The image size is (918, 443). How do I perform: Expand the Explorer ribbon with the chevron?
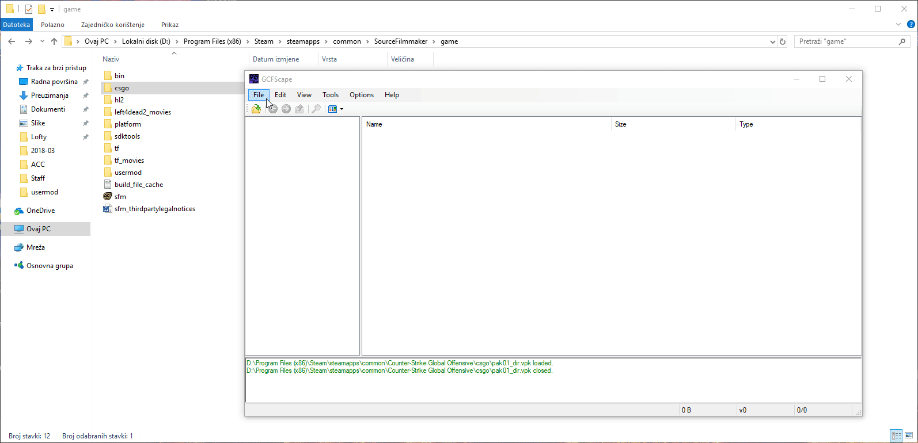898,25
